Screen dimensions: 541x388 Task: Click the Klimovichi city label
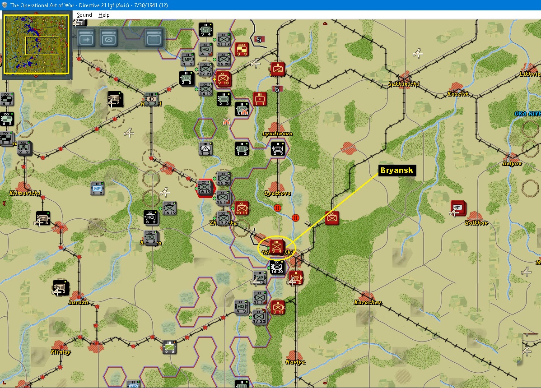[x=25, y=193]
